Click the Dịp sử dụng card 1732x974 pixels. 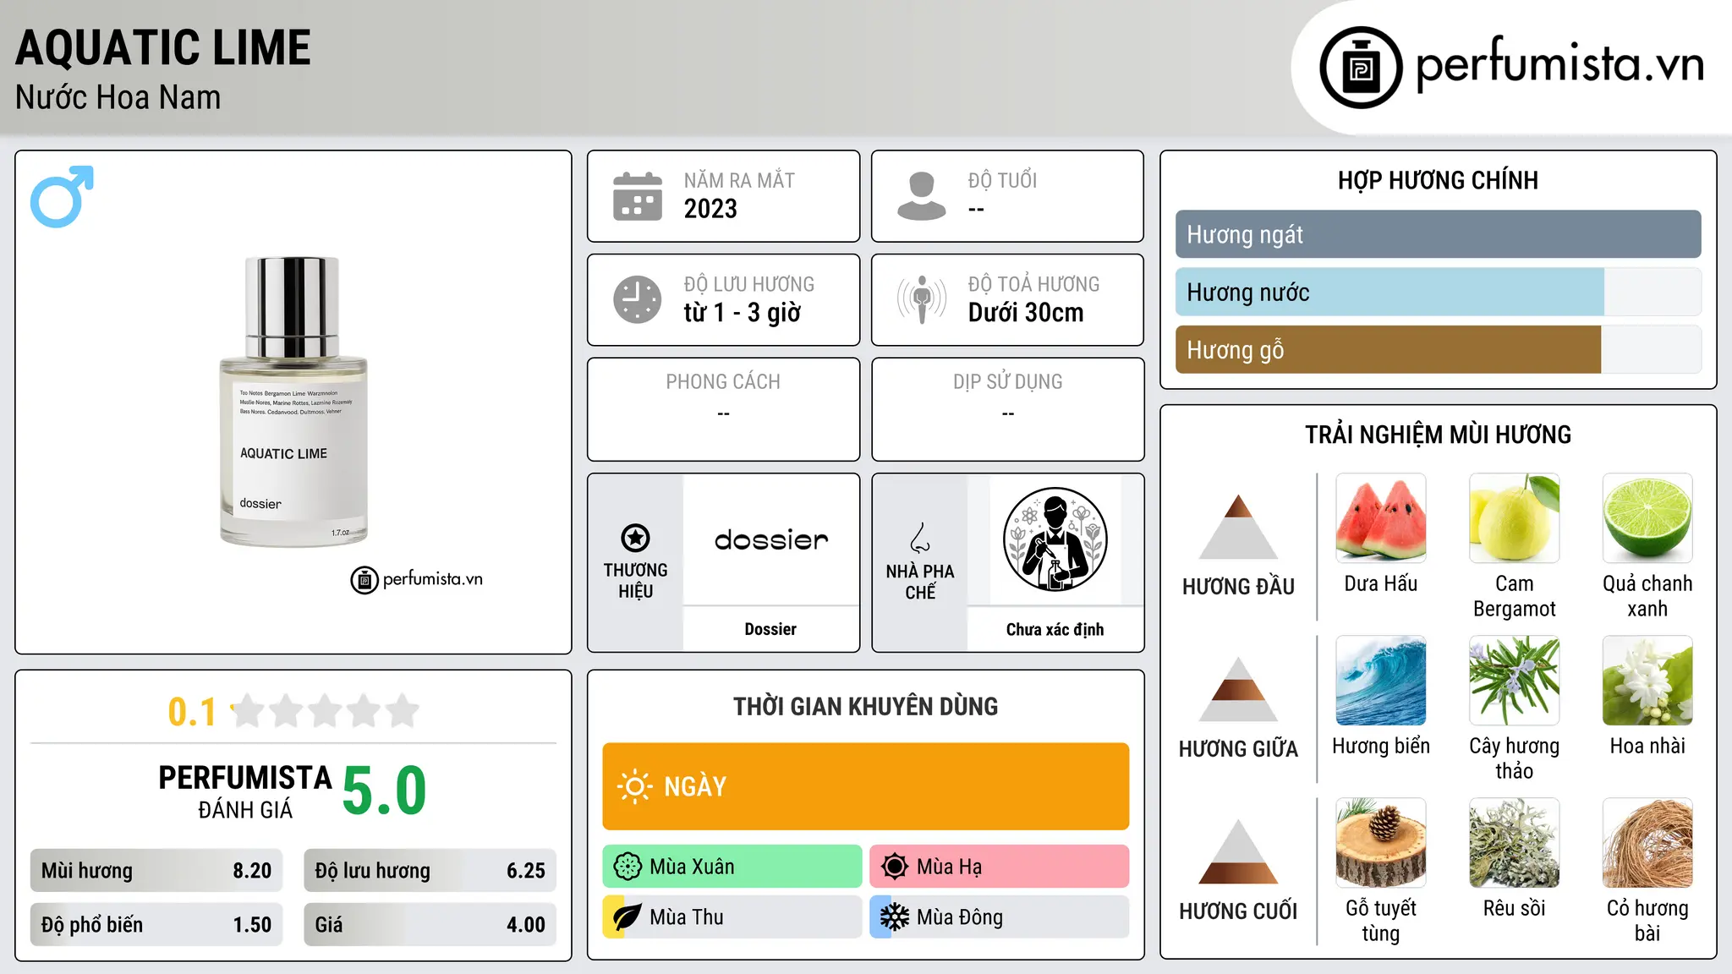(x=1007, y=409)
